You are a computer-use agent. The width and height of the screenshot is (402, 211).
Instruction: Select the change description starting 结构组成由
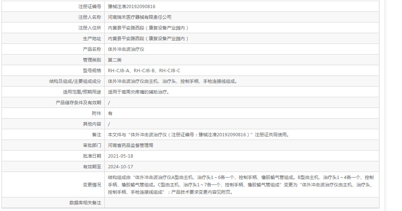241,185
